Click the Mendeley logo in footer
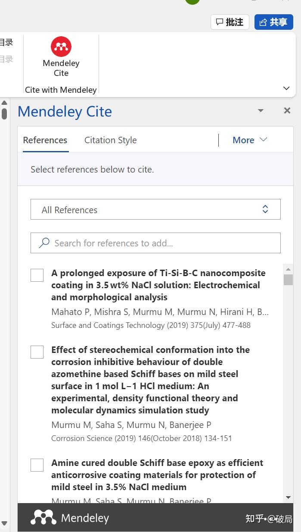Image resolution: width=301 pixels, height=532 pixels. pos(43,517)
